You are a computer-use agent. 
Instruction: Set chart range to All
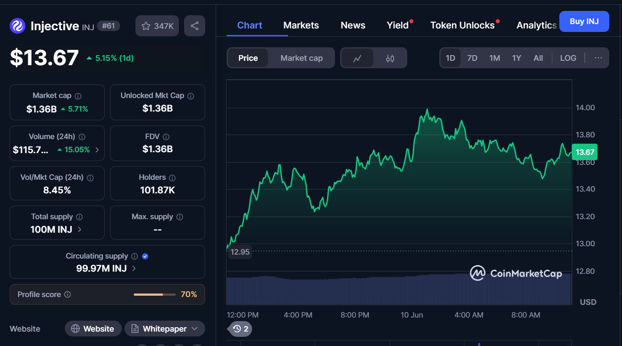click(538, 58)
